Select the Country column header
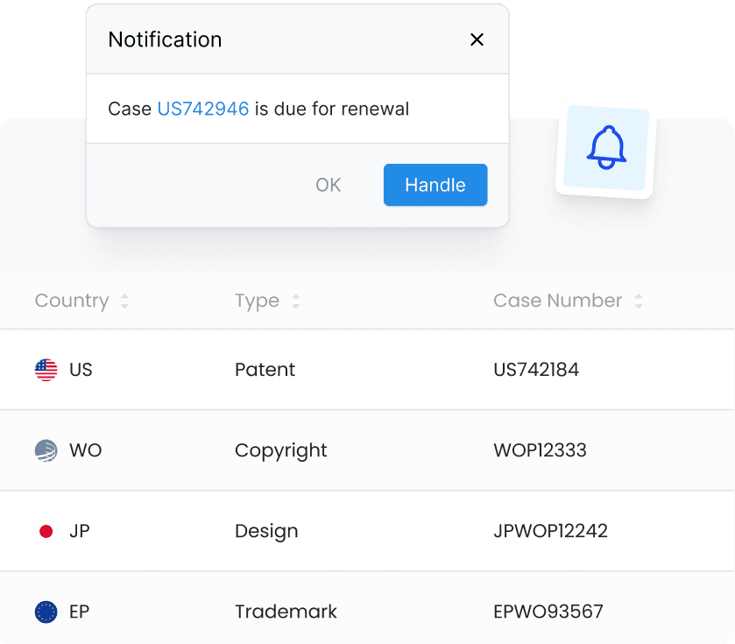735x644 pixels. (x=72, y=301)
